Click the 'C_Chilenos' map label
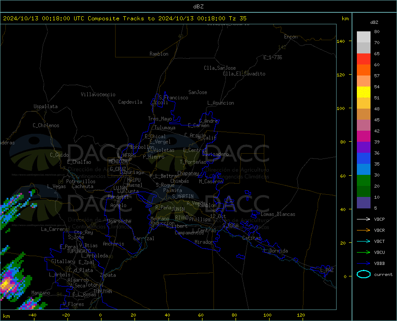397x321 pixels. pos(46,125)
